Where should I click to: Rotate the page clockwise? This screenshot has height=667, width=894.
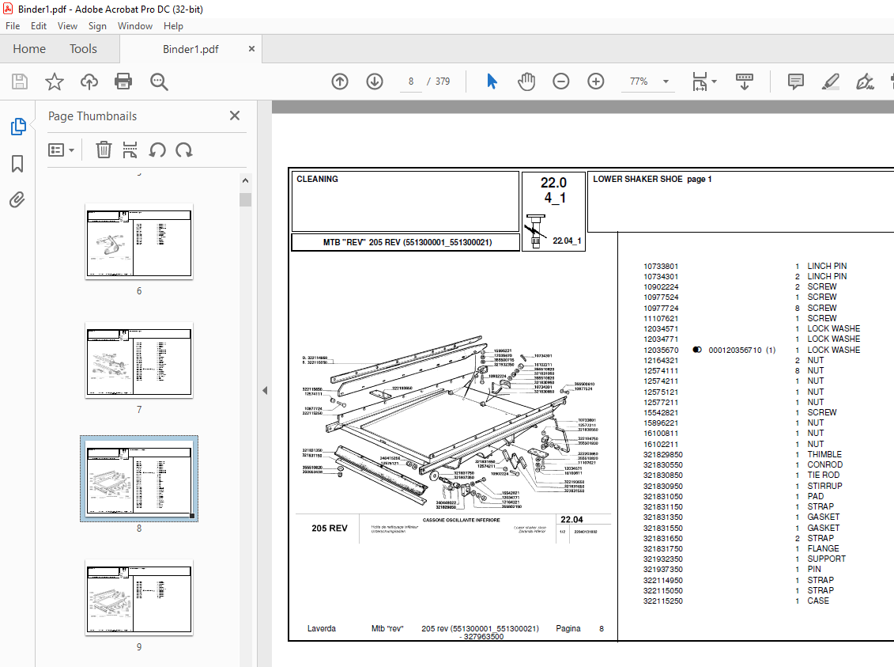(x=183, y=150)
